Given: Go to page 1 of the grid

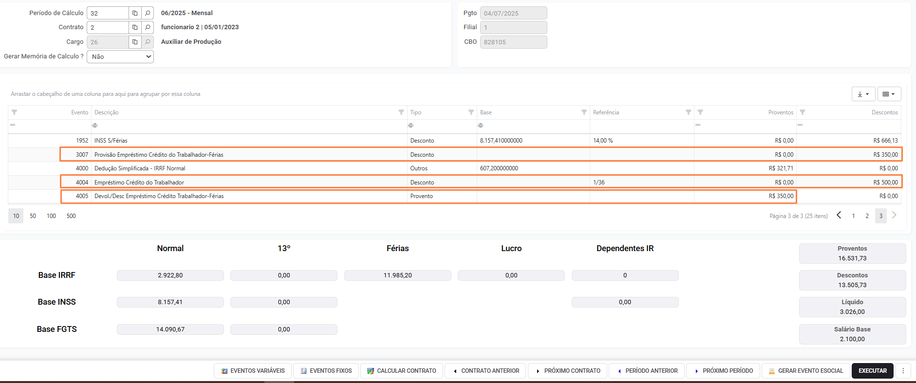Looking at the screenshot, I should (853, 216).
